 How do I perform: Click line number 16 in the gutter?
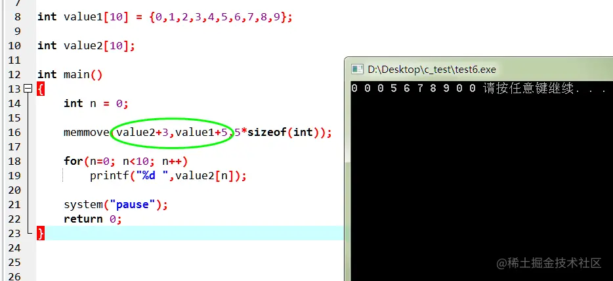[14, 133]
